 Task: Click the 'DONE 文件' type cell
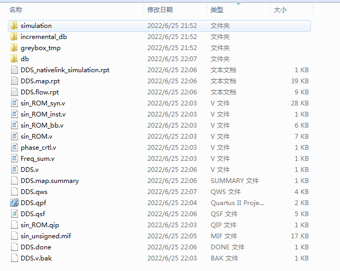click(x=228, y=247)
